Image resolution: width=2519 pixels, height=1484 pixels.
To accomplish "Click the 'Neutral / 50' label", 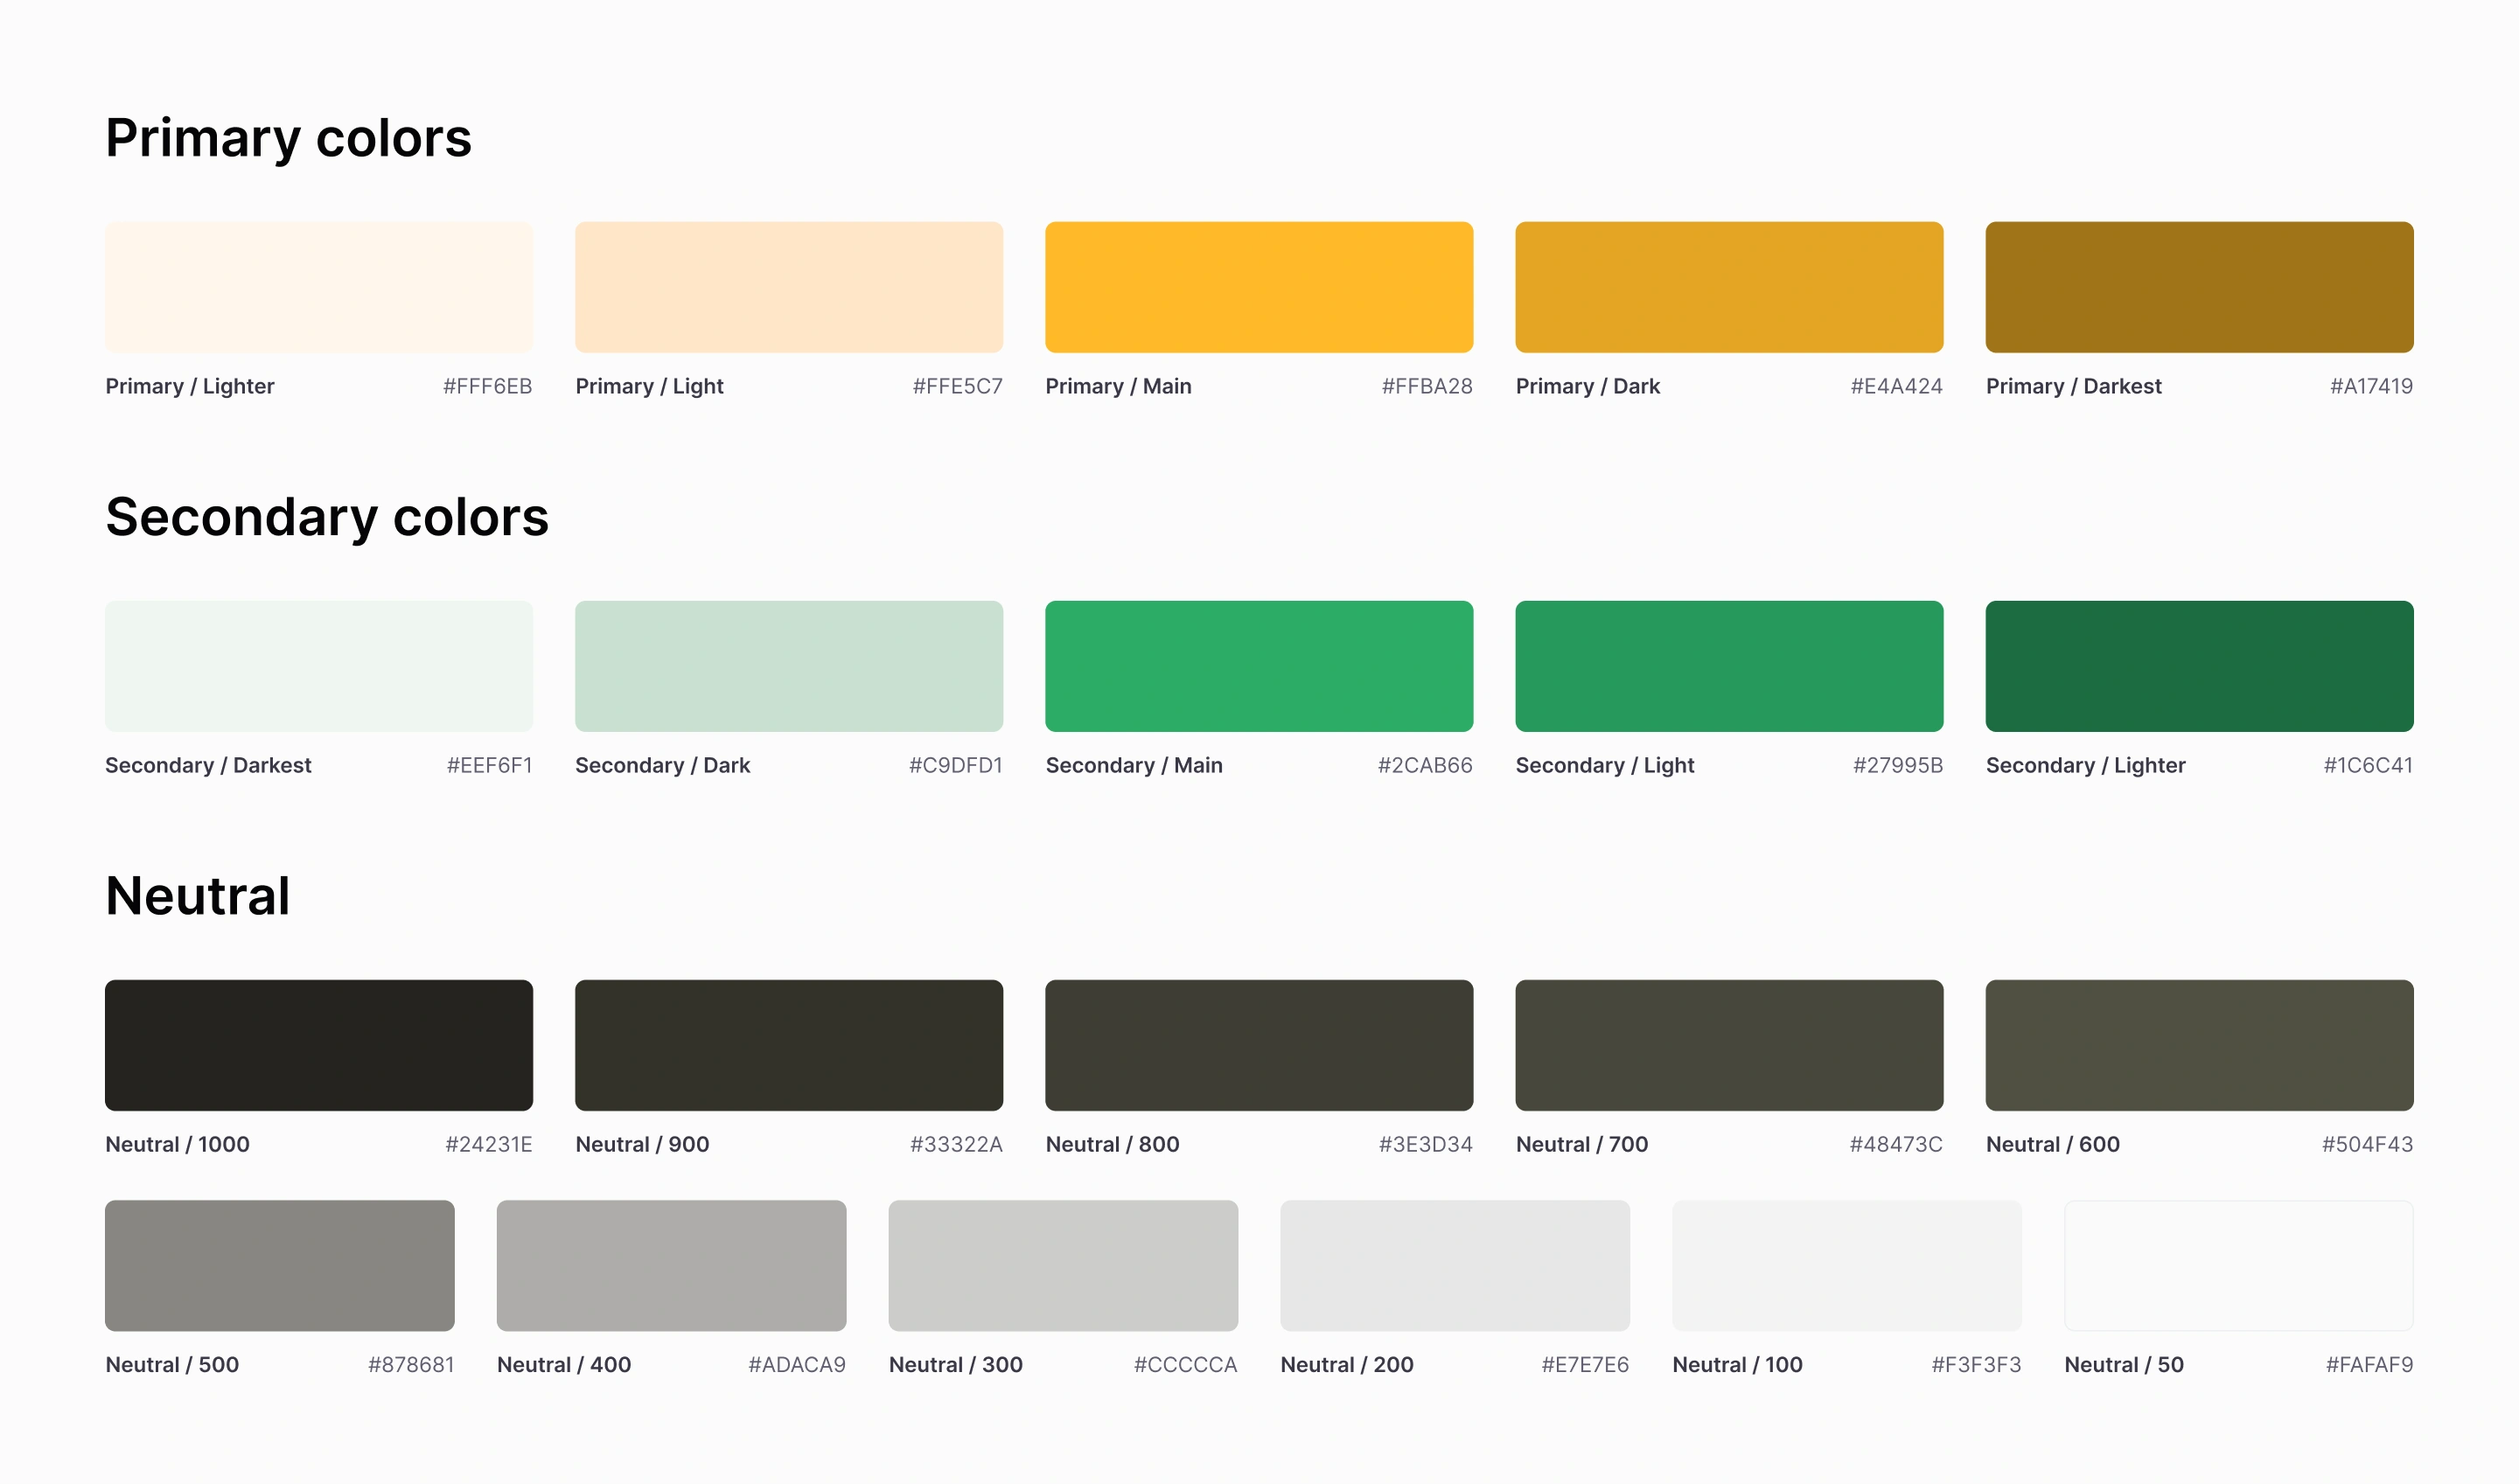I will (2124, 1365).
